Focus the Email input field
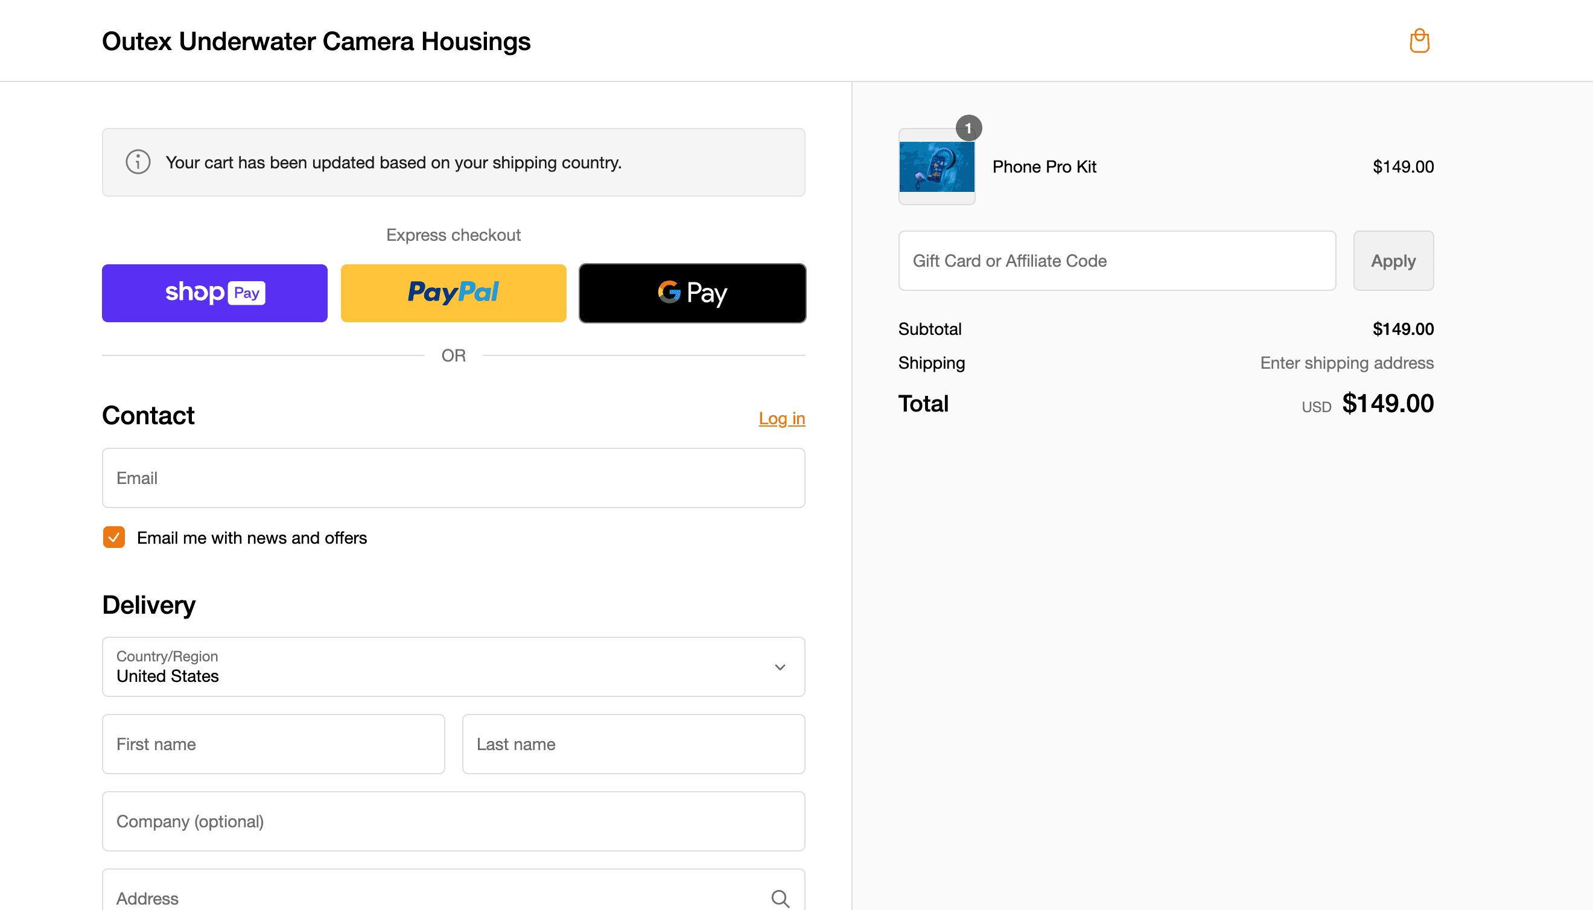The image size is (1593, 910). [x=453, y=478]
